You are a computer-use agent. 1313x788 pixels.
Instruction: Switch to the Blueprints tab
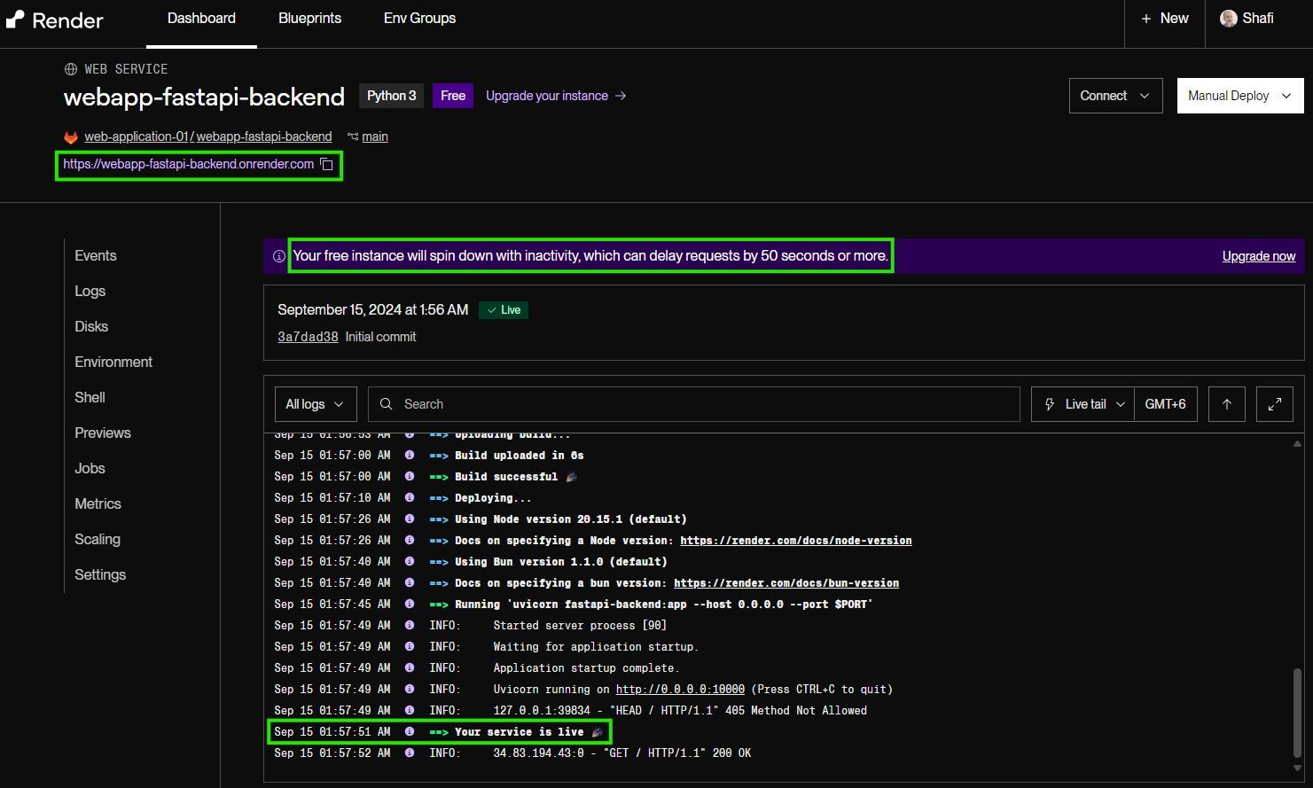point(309,19)
